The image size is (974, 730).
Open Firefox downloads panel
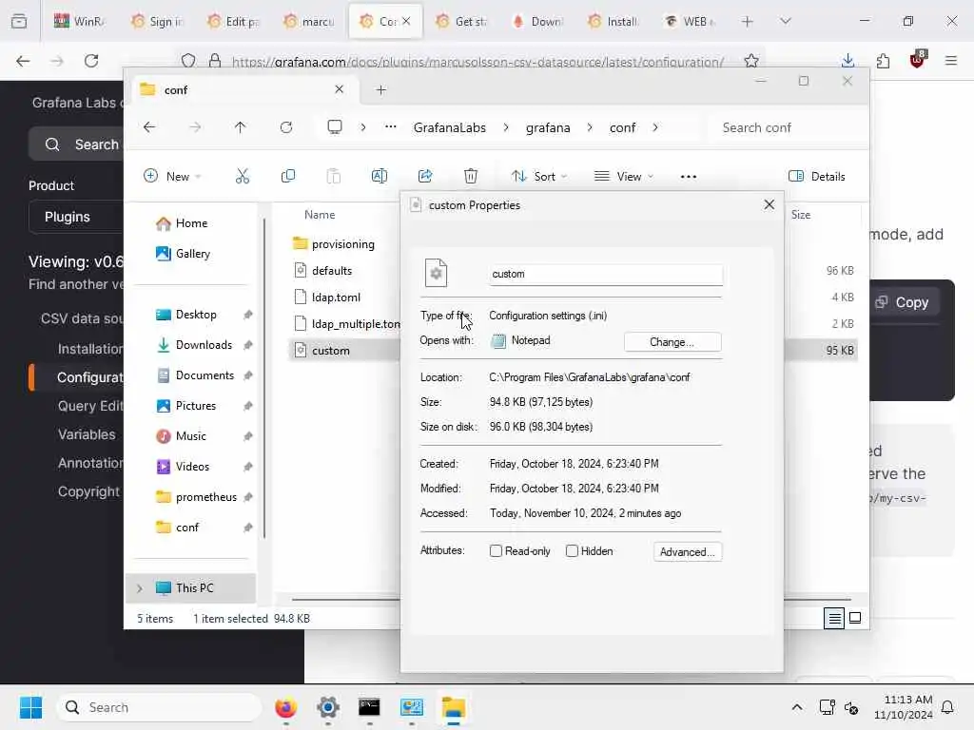coord(847,61)
